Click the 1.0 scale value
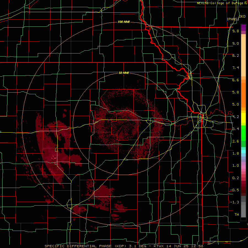This screenshot has height=248, width=248. pos(236,166)
